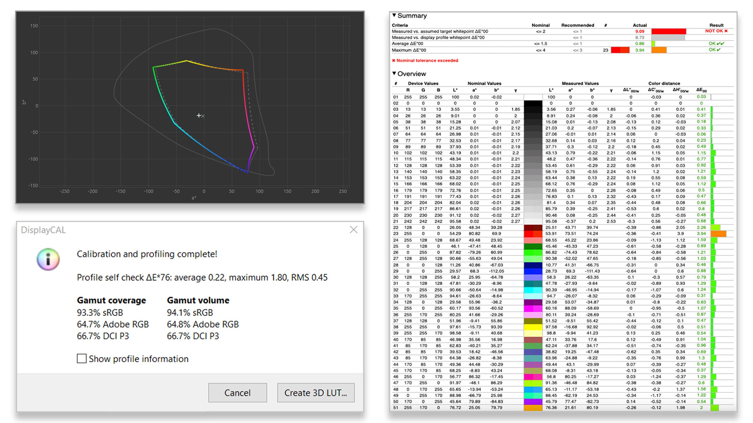The height and width of the screenshot is (423, 753).
Task: Click the DisplayCAL rainbow info icon
Action: pos(48,259)
